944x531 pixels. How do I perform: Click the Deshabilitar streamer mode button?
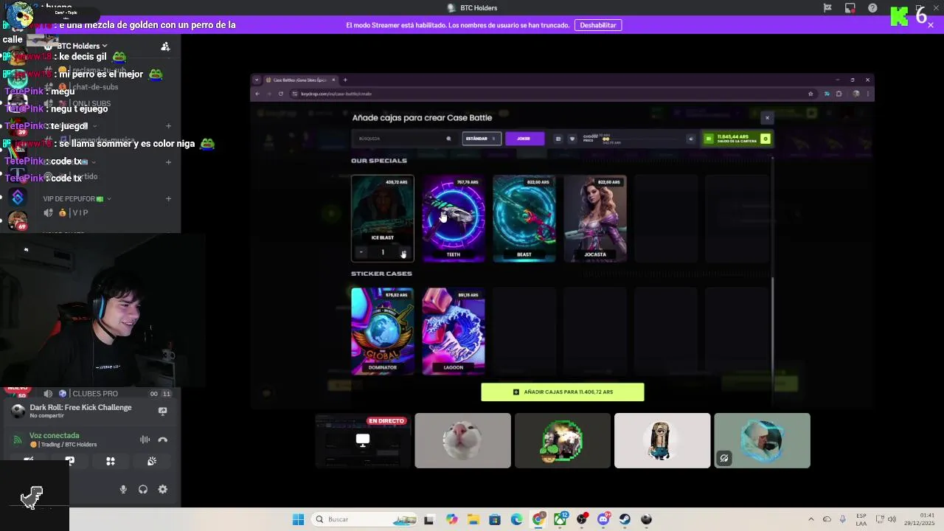[x=597, y=25]
